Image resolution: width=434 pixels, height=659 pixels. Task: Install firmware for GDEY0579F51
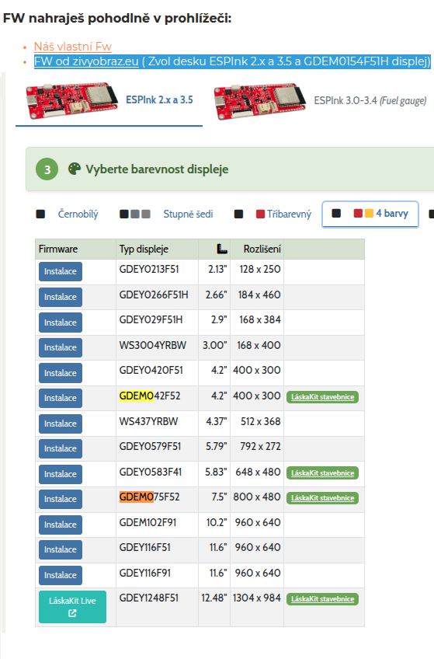pyautogui.click(x=61, y=448)
